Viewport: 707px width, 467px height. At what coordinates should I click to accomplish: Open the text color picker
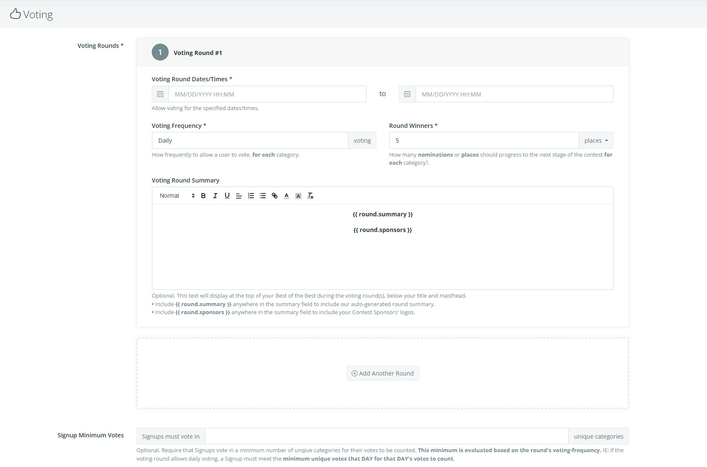pyautogui.click(x=287, y=196)
